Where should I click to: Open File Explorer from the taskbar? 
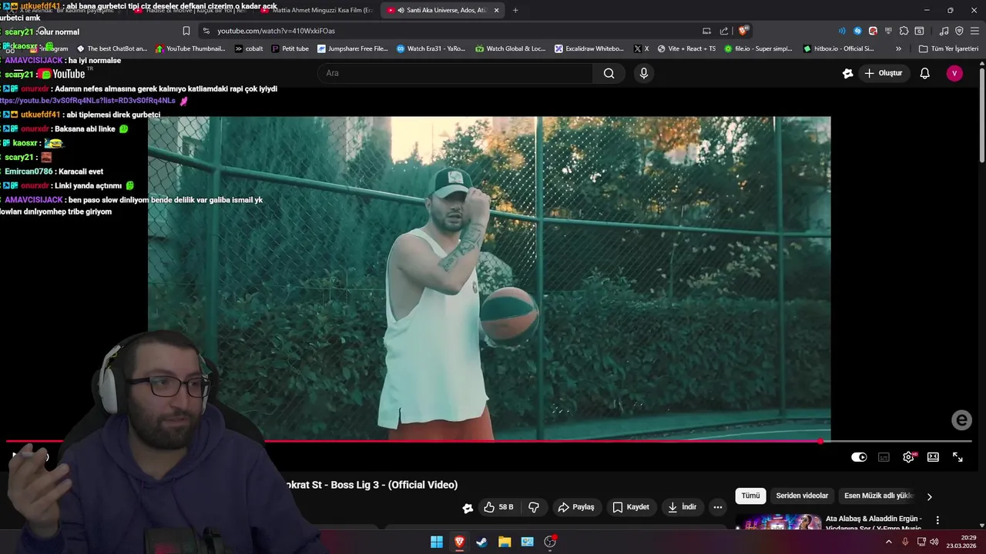click(505, 542)
